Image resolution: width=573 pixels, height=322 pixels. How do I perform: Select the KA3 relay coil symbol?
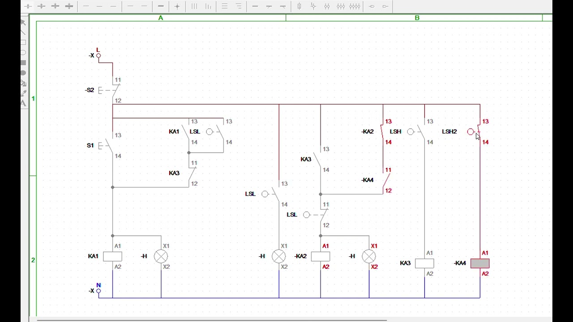[x=424, y=263]
